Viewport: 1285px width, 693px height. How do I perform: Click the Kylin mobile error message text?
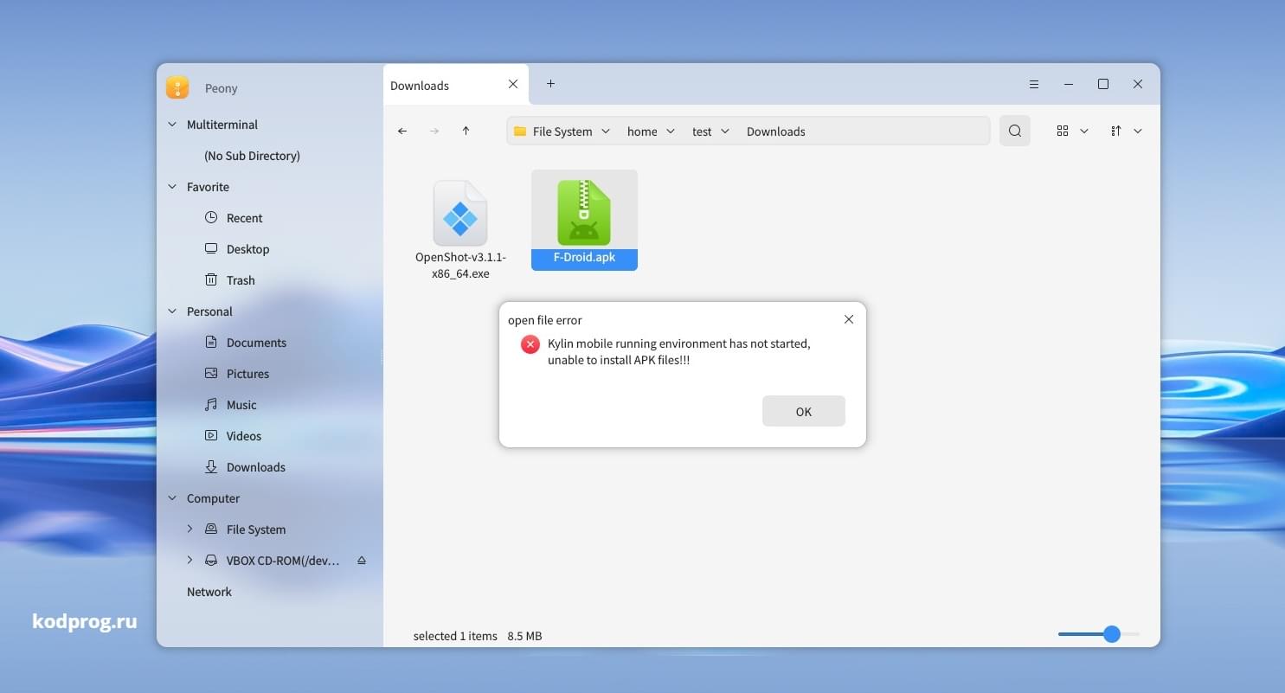(679, 352)
